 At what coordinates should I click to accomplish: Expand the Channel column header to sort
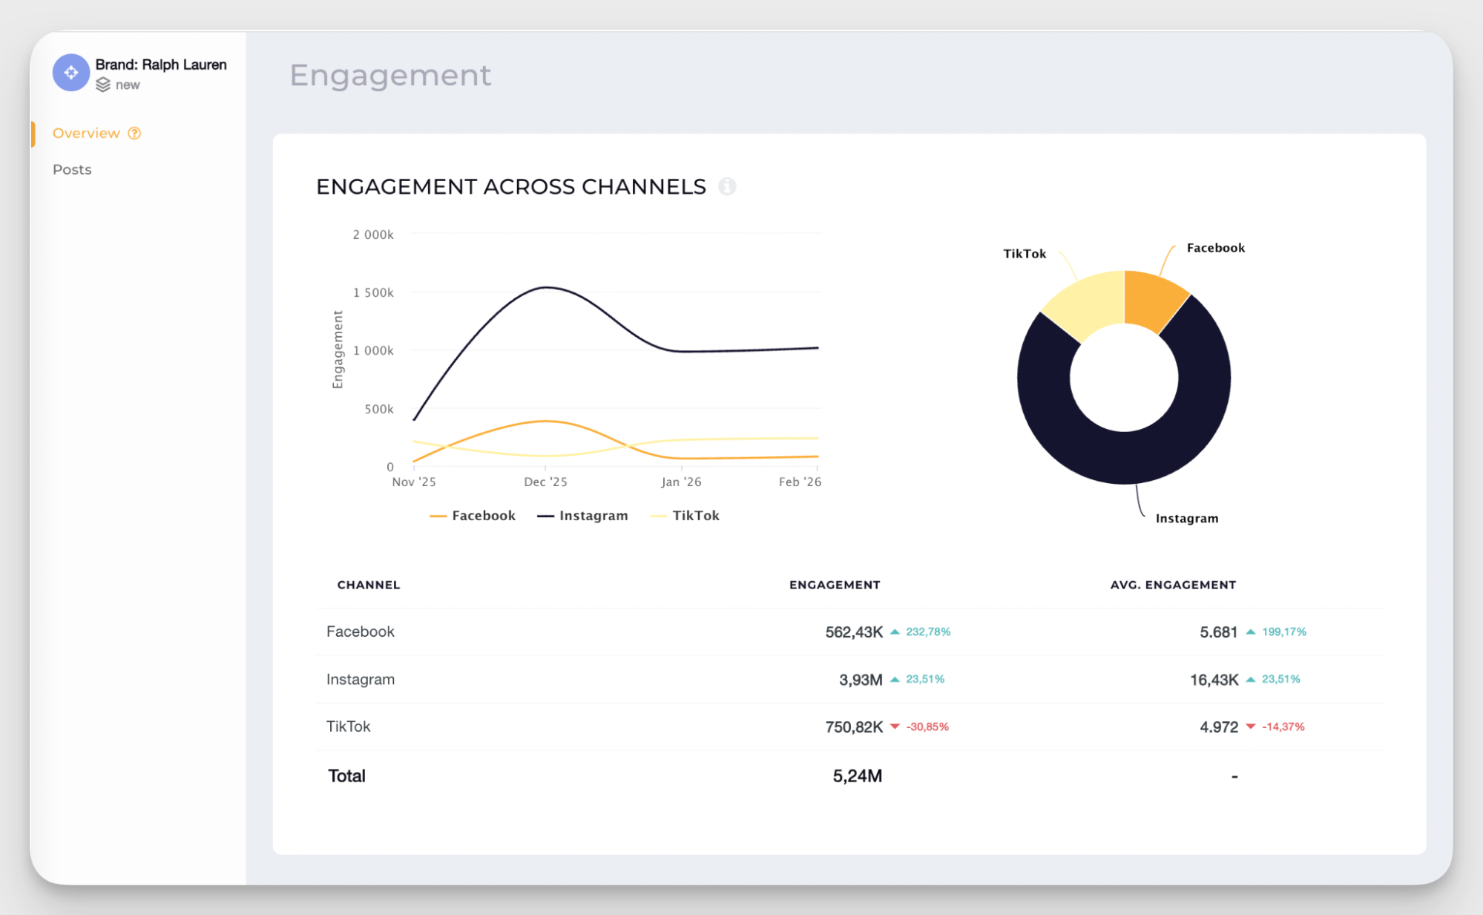368,585
